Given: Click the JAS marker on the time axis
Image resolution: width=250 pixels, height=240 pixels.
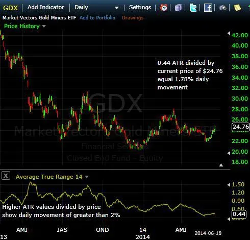Looking at the screenshot, I should coord(62,230).
